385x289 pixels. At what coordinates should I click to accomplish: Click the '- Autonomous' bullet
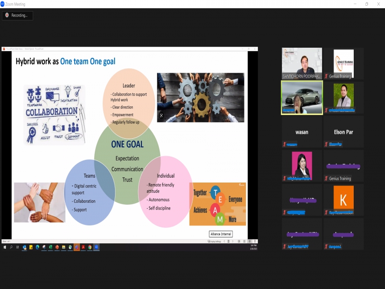pos(158,199)
